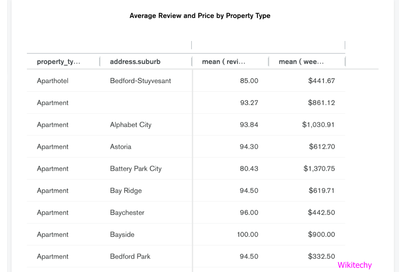Click the $1,370.75 price cell
The width and height of the screenshot is (405, 272).
(319, 169)
